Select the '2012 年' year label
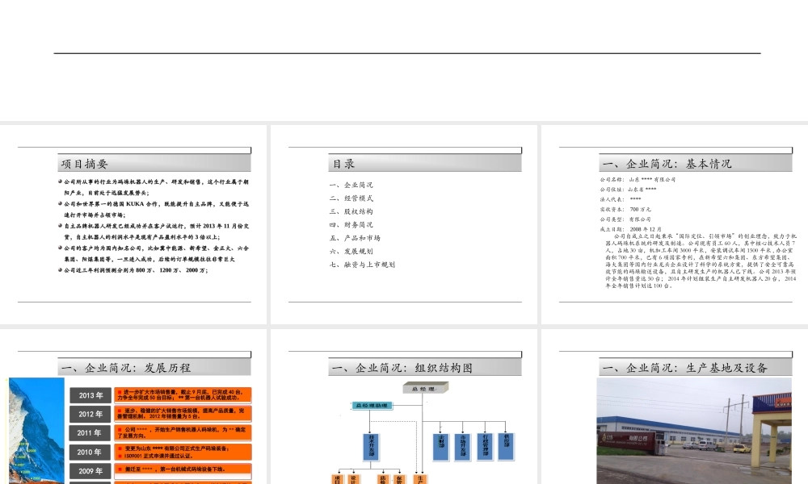Image resolution: width=808 pixels, height=484 pixels. coord(90,414)
